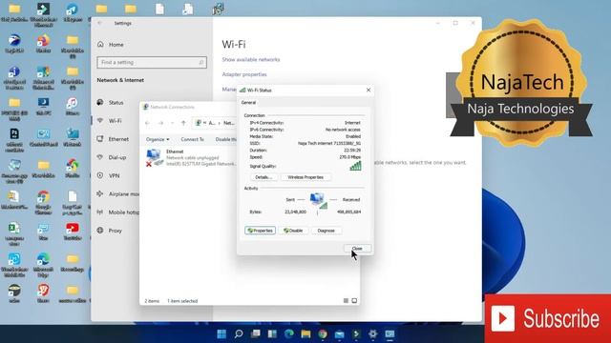This screenshot has width=611, height=343.
Task: Select the Ethernet adapter icon
Action: tap(155, 157)
